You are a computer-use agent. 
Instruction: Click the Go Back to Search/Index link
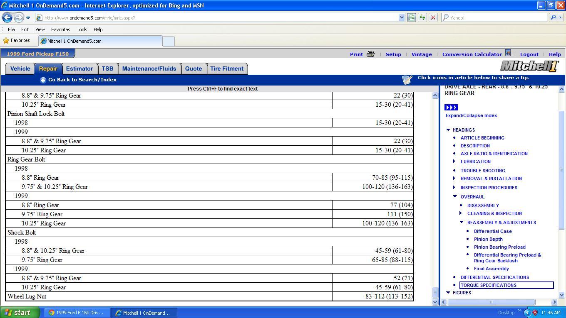tap(82, 80)
